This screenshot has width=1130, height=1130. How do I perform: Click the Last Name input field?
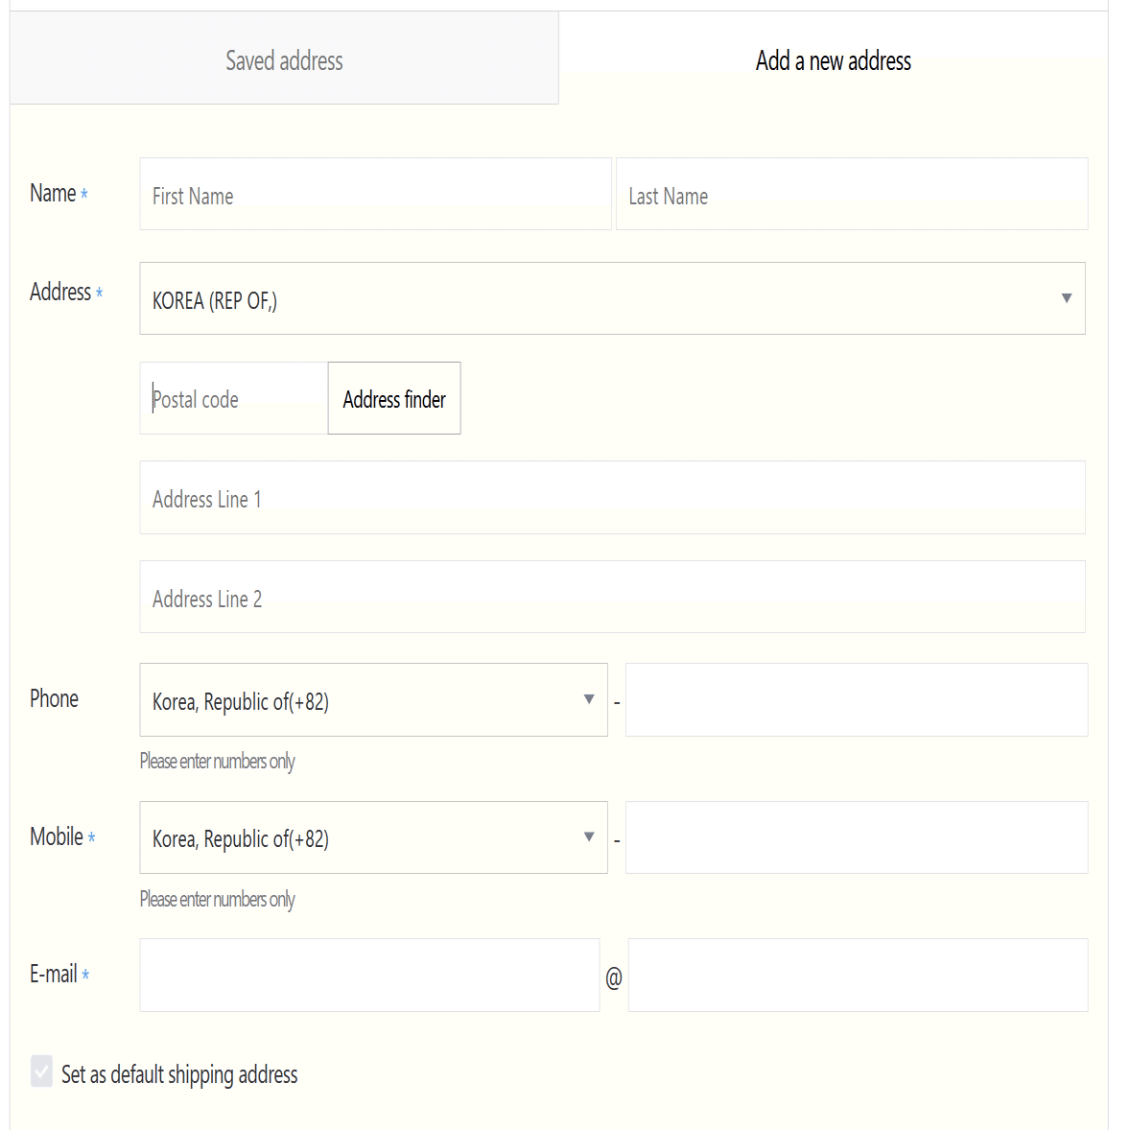click(851, 195)
